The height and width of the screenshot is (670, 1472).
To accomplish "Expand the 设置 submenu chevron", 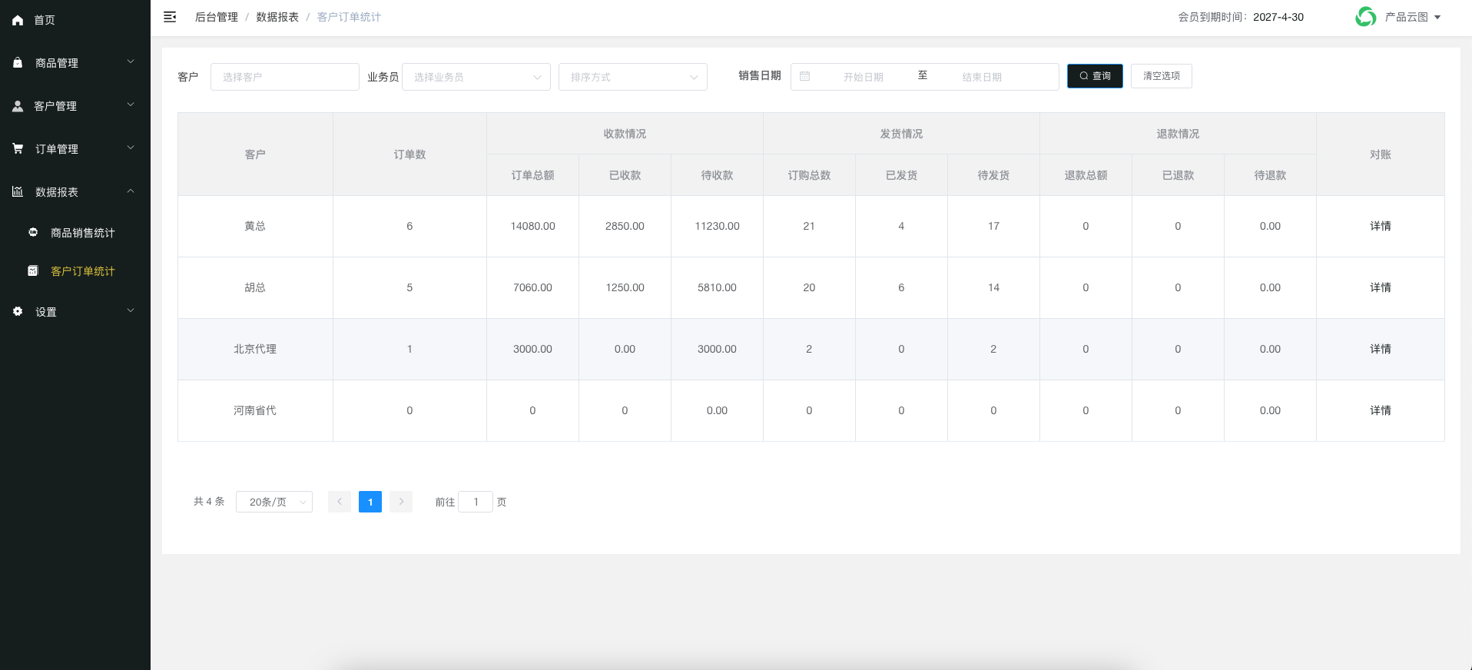I will pos(131,310).
